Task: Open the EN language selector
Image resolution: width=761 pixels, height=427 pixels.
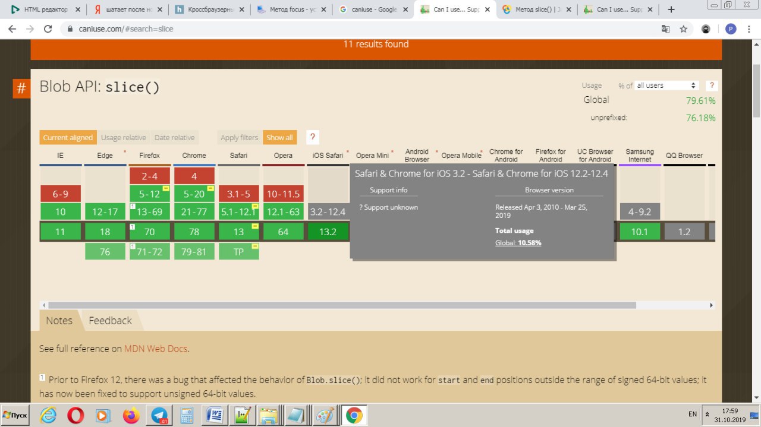Action: click(x=693, y=414)
